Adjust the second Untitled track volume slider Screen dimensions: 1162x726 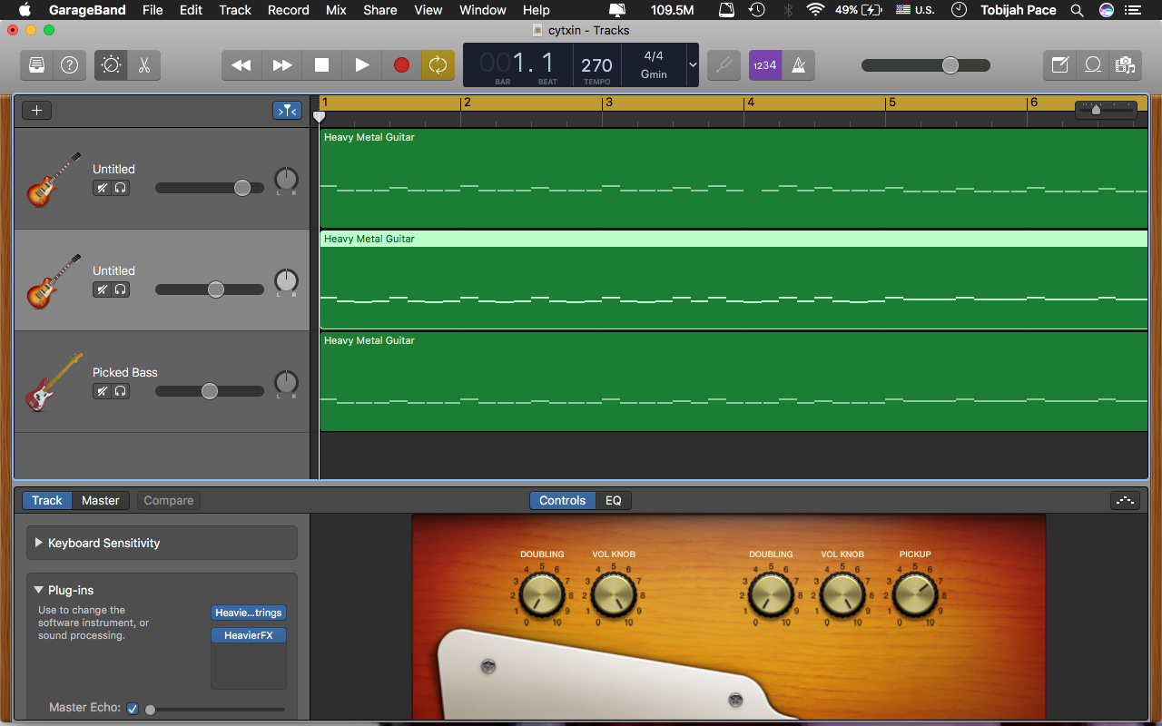click(x=210, y=289)
